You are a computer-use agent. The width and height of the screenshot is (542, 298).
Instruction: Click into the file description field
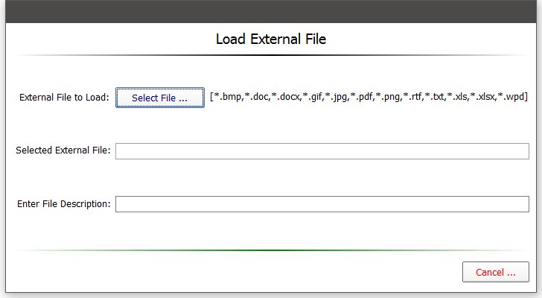pyautogui.click(x=322, y=204)
